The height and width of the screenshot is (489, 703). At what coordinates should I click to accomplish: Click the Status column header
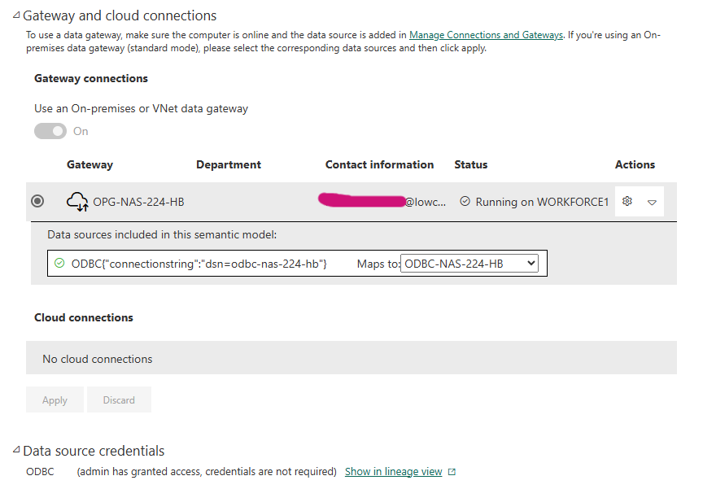tap(470, 164)
